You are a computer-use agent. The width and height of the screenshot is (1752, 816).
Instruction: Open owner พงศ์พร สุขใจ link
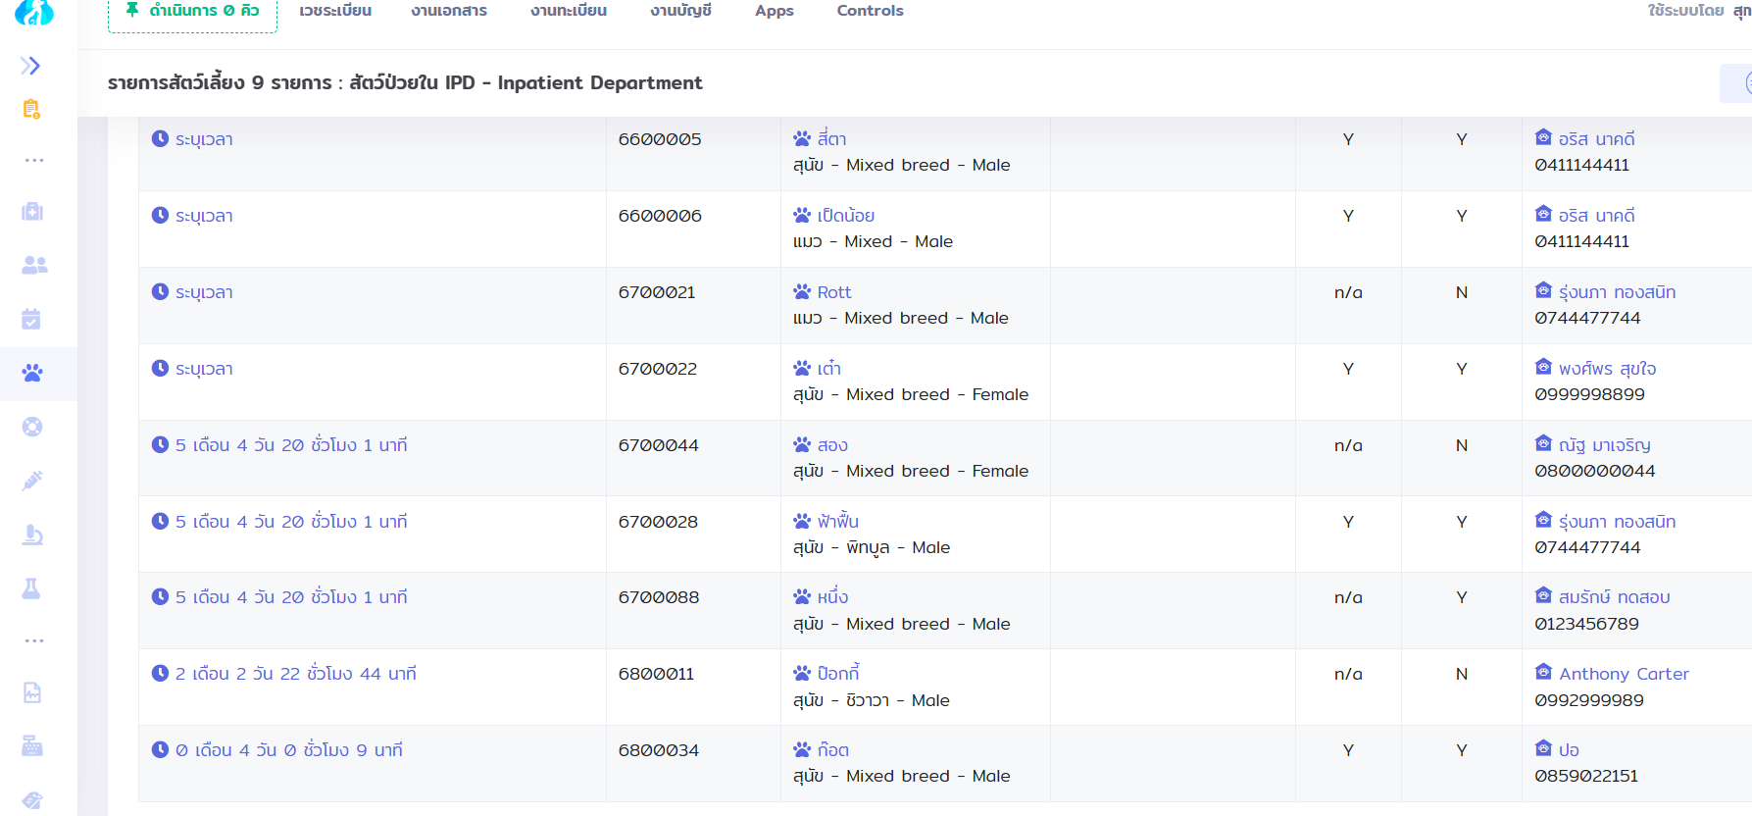click(1607, 369)
